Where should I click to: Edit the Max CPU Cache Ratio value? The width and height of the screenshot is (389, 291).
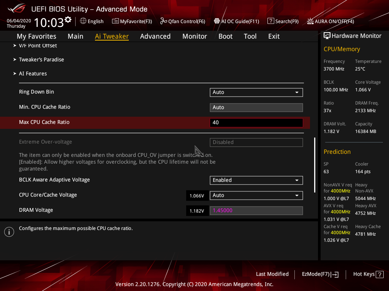click(x=256, y=122)
